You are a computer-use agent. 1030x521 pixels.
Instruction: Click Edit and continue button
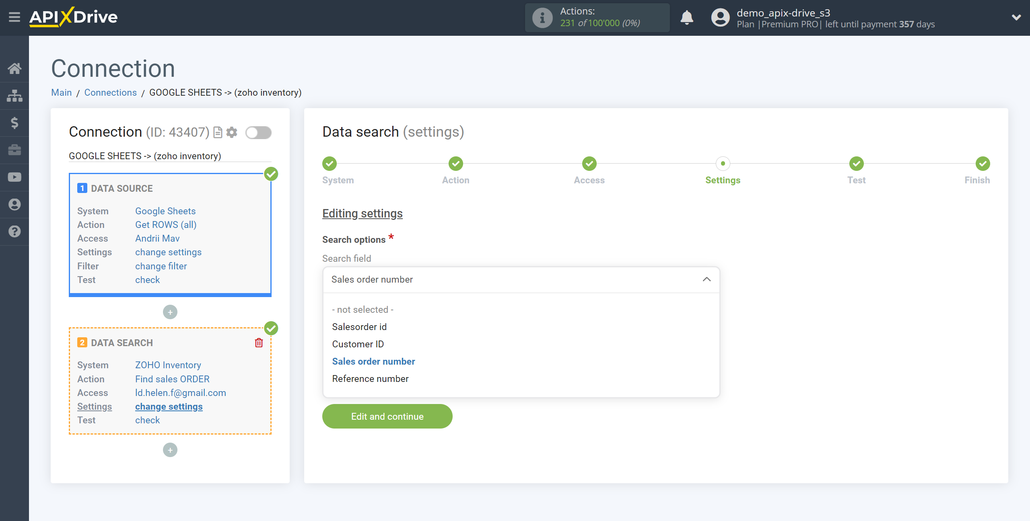(x=387, y=416)
